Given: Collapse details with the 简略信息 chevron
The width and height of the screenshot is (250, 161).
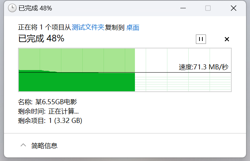Looking at the screenshot, I should (23, 145).
